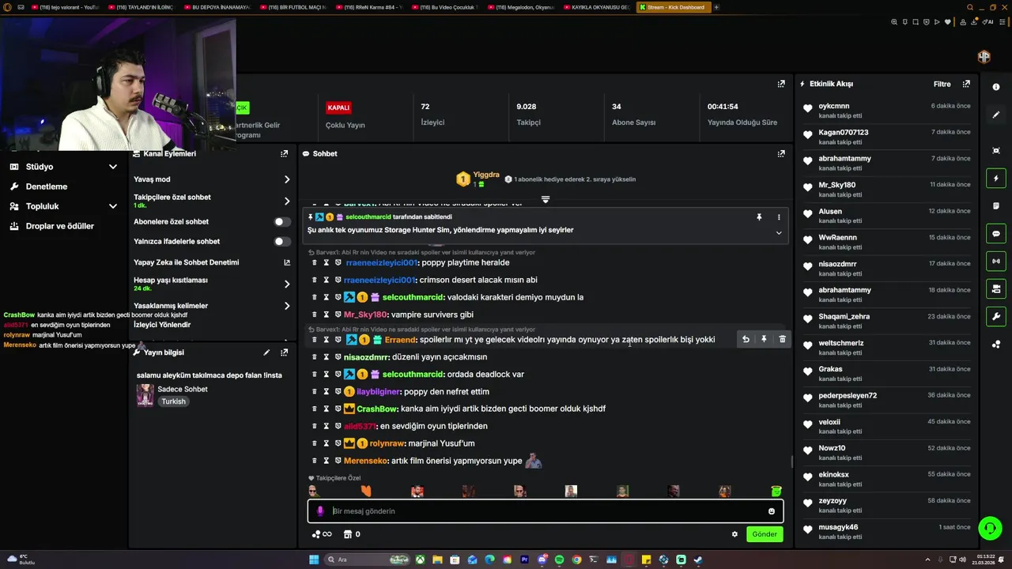Click the shop icon showing 0

352,534
